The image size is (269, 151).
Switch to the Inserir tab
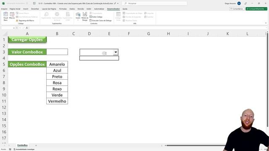click(x=26, y=9)
